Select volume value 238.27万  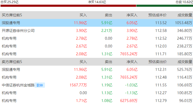point(185,46)
